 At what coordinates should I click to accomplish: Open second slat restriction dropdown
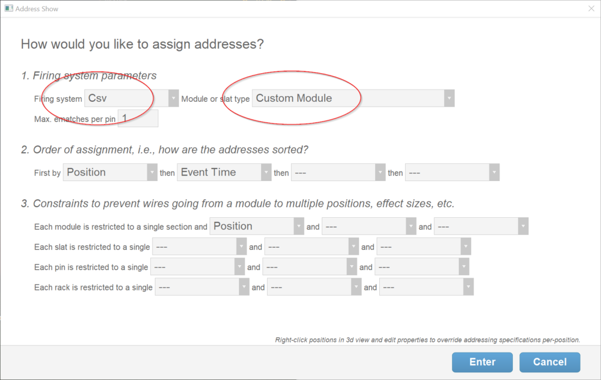point(312,247)
